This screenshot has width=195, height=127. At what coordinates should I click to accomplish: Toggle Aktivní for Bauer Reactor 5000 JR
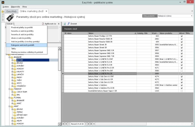(x=182, y=39)
